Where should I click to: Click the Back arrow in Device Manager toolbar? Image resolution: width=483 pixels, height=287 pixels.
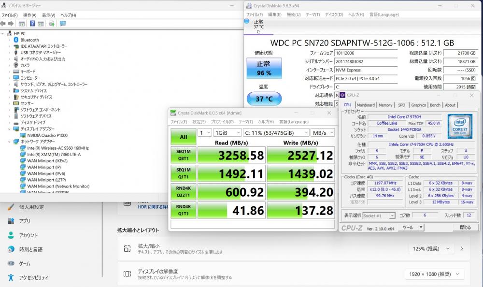coord(3,23)
